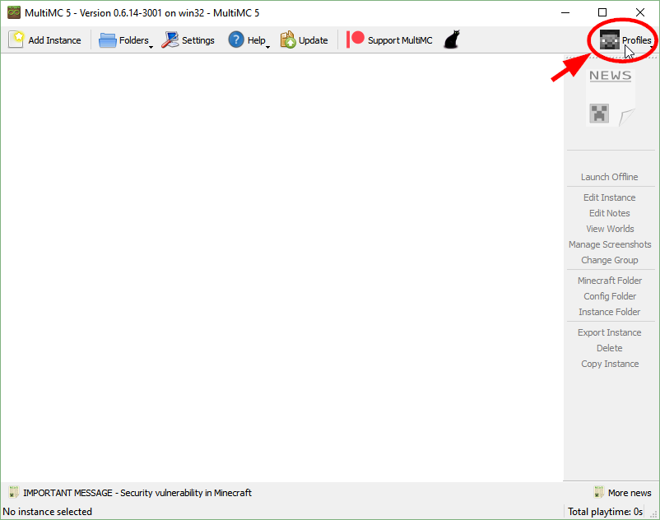Click Edit Instance
This screenshot has height=520, width=660.
pos(610,197)
